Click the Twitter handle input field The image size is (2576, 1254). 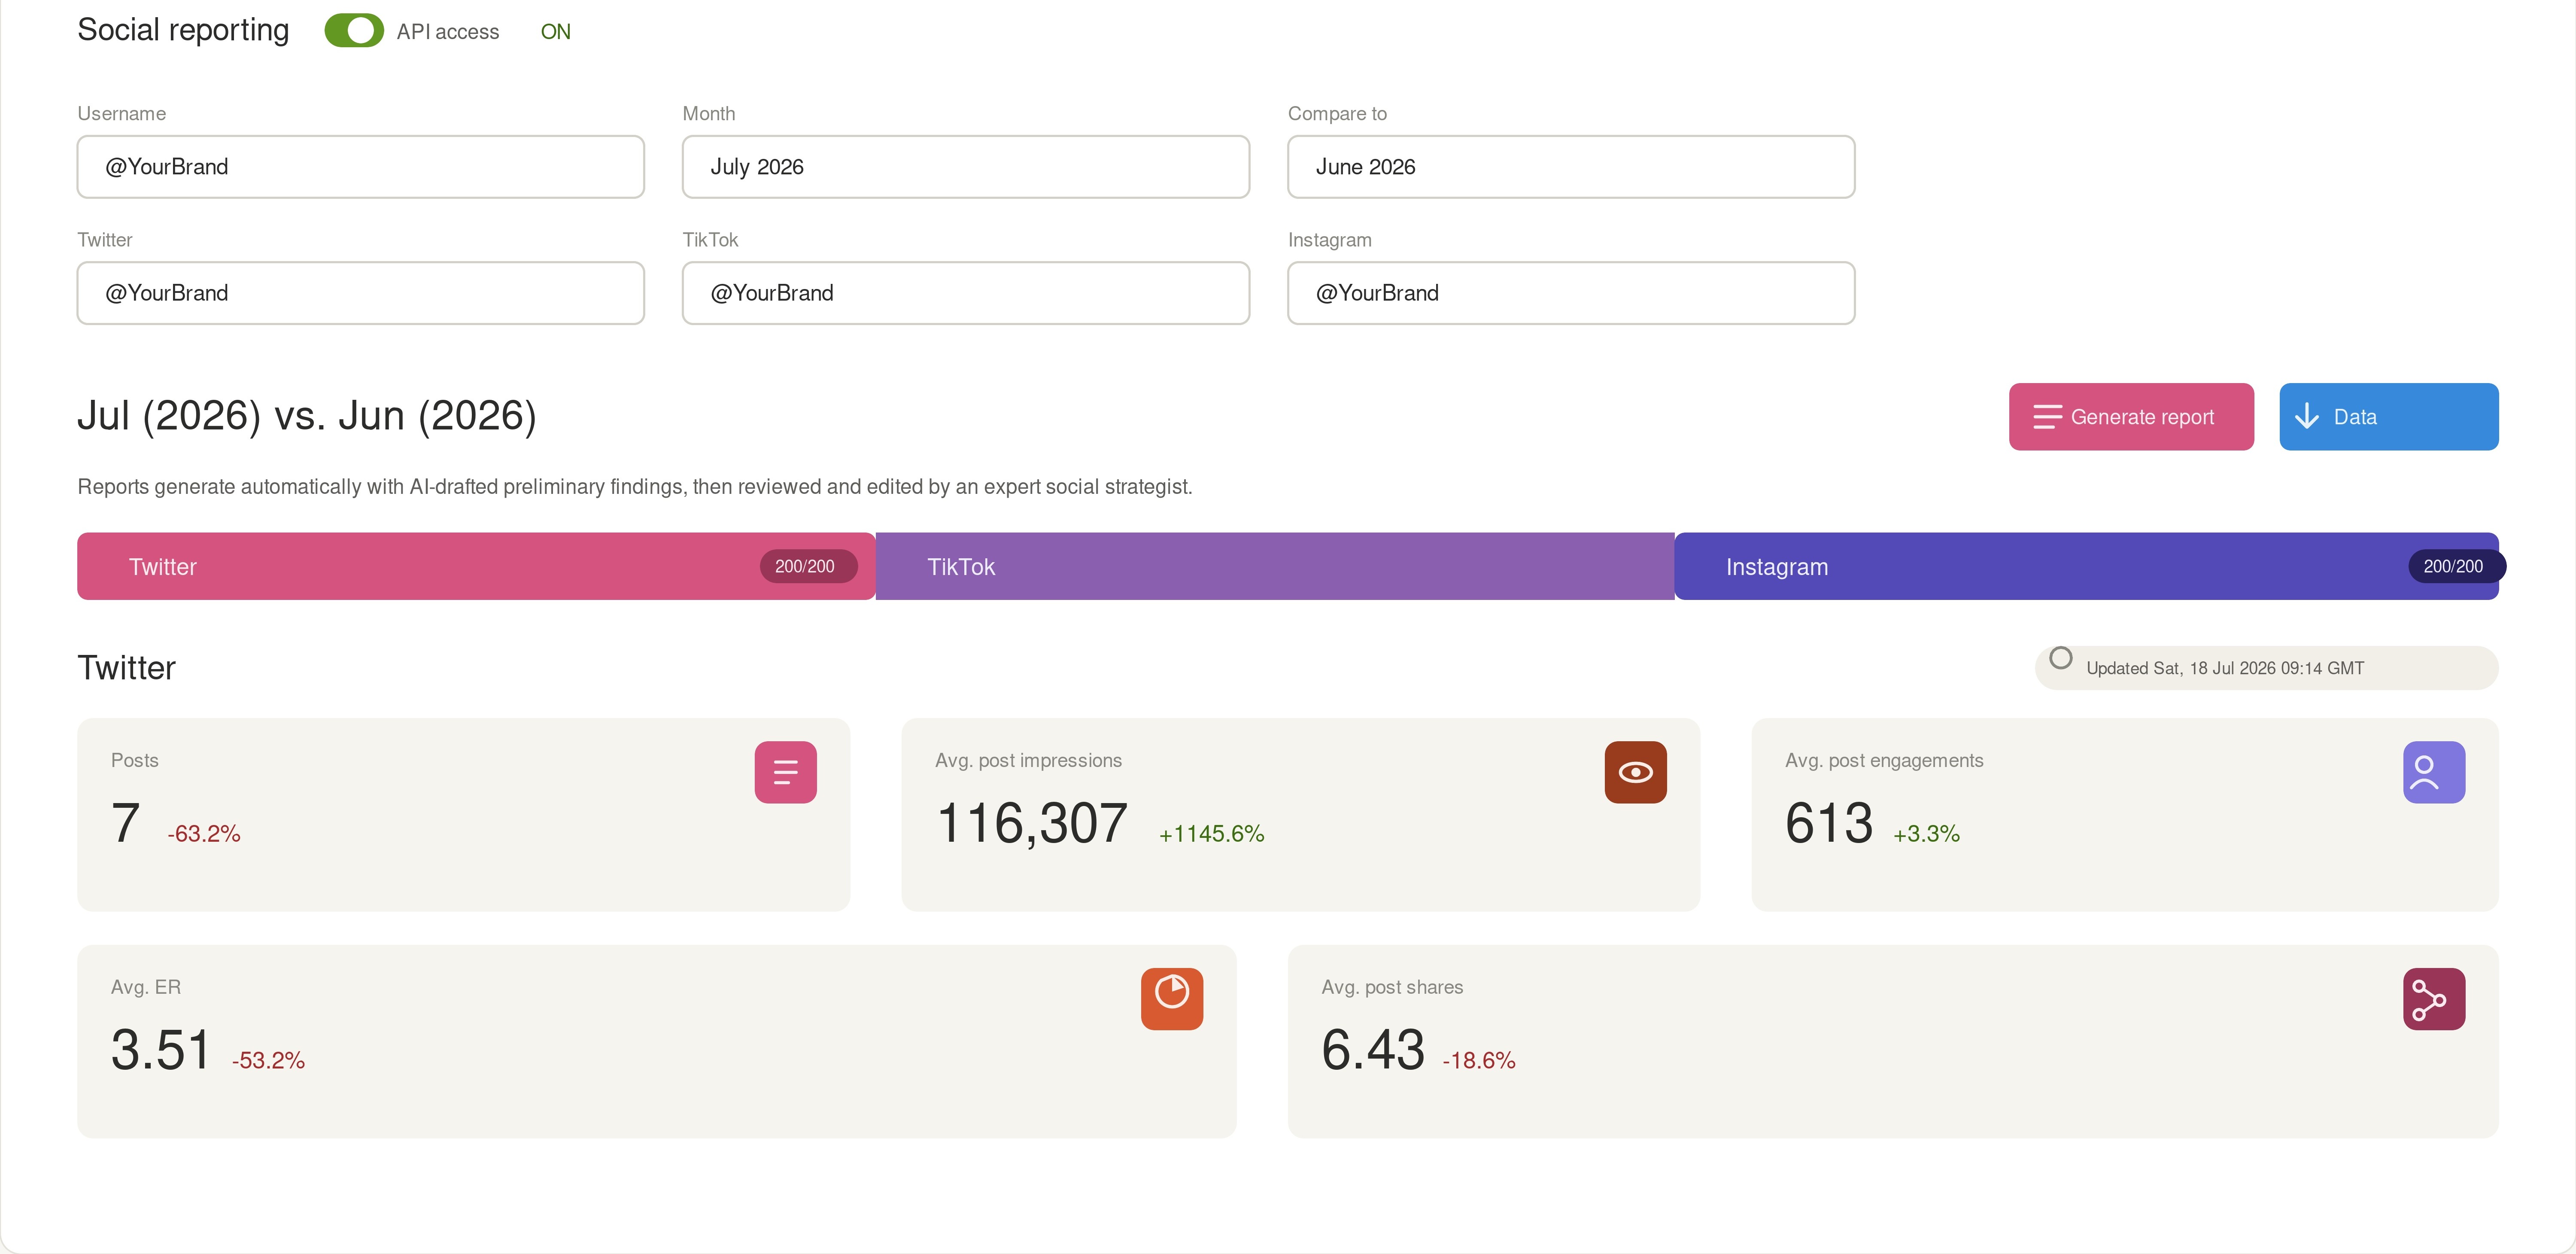[x=361, y=293]
